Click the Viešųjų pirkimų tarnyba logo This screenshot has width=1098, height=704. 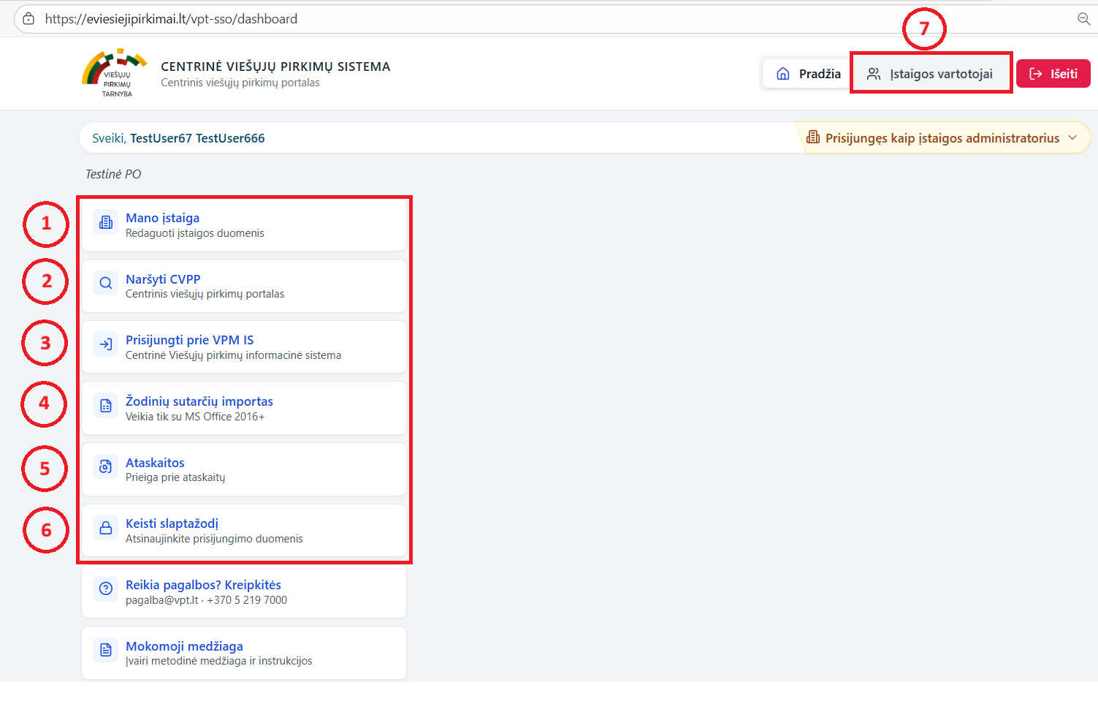point(115,73)
